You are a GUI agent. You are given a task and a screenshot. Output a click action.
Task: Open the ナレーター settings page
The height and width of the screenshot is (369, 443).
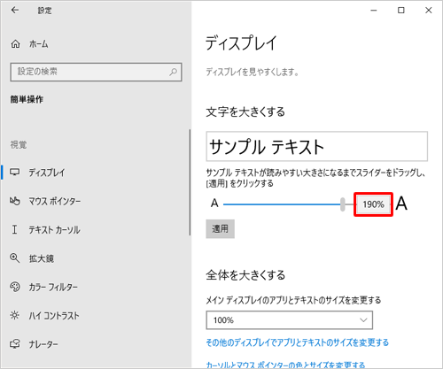pos(34,344)
